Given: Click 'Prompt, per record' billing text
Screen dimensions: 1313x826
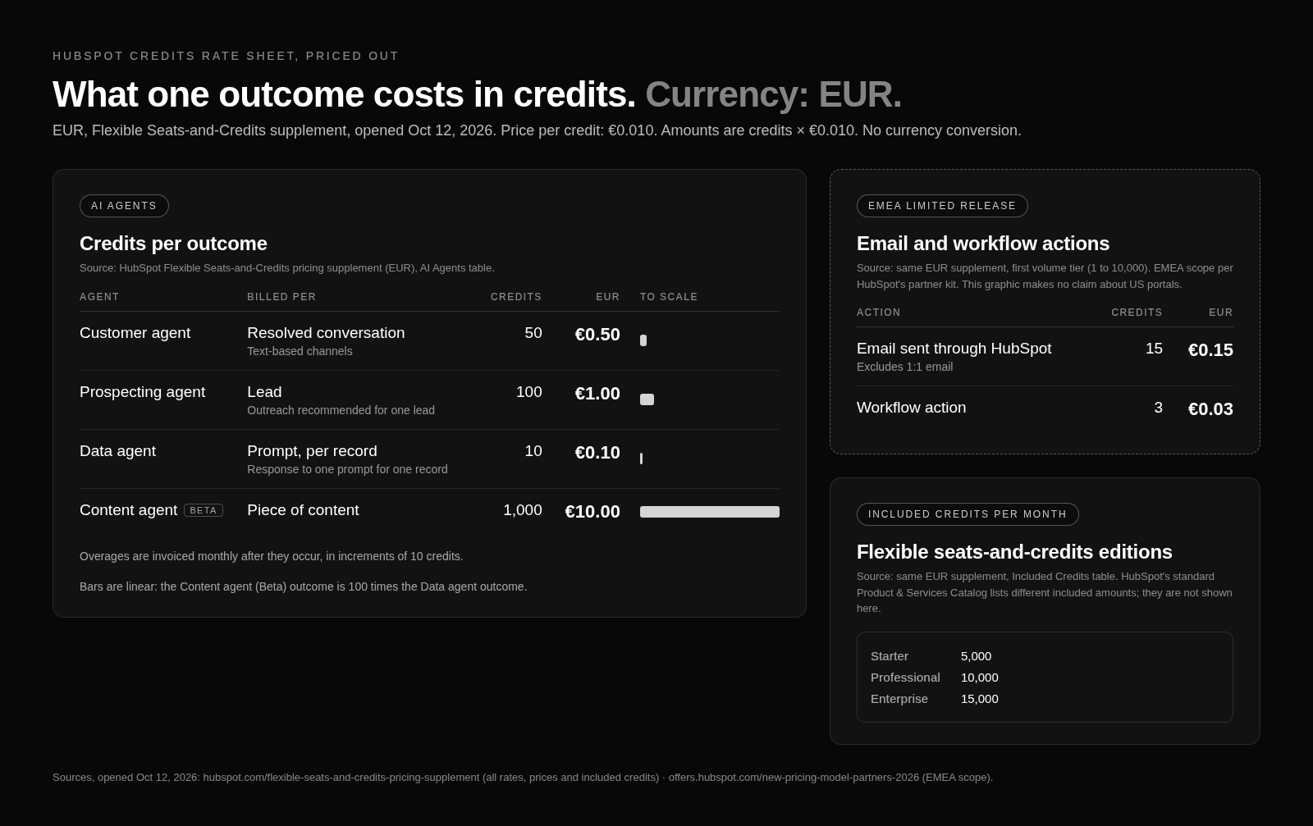Looking at the screenshot, I should point(312,451).
